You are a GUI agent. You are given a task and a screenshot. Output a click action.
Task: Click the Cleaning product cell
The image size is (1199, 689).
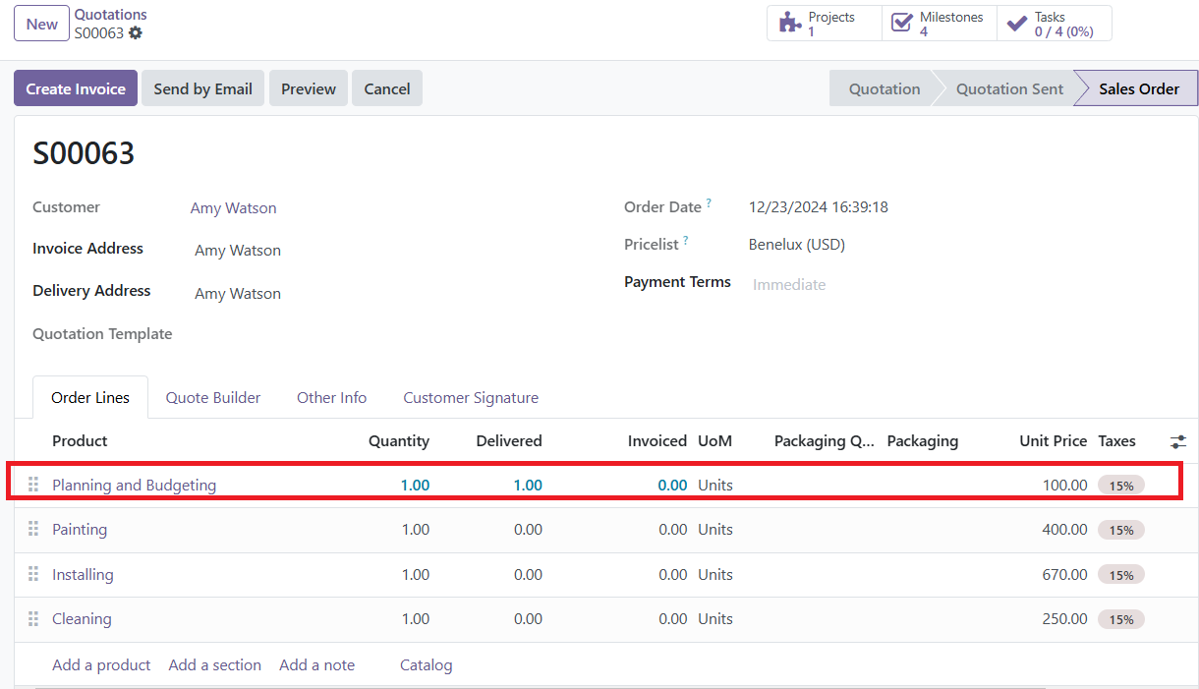[82, 618]
